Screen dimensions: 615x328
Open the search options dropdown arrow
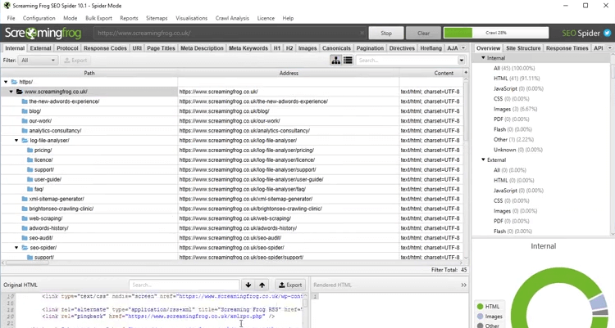point(461,61)
